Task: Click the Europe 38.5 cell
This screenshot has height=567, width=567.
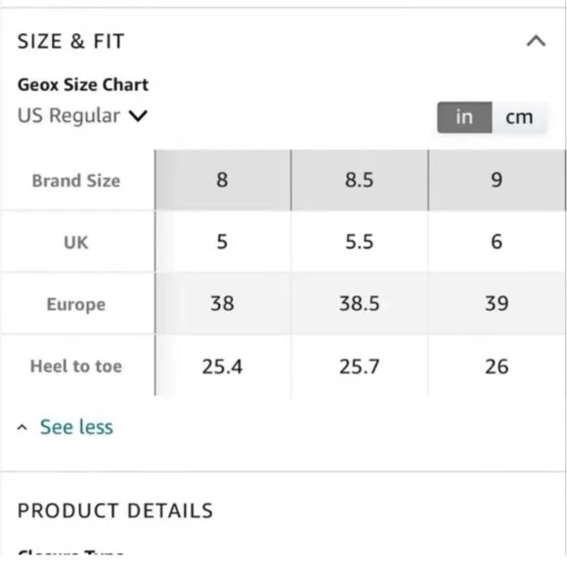Action: tap(359, 303)
